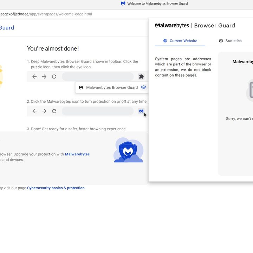Open the Malwarebytes upgrade link

[x=77, y=154]
